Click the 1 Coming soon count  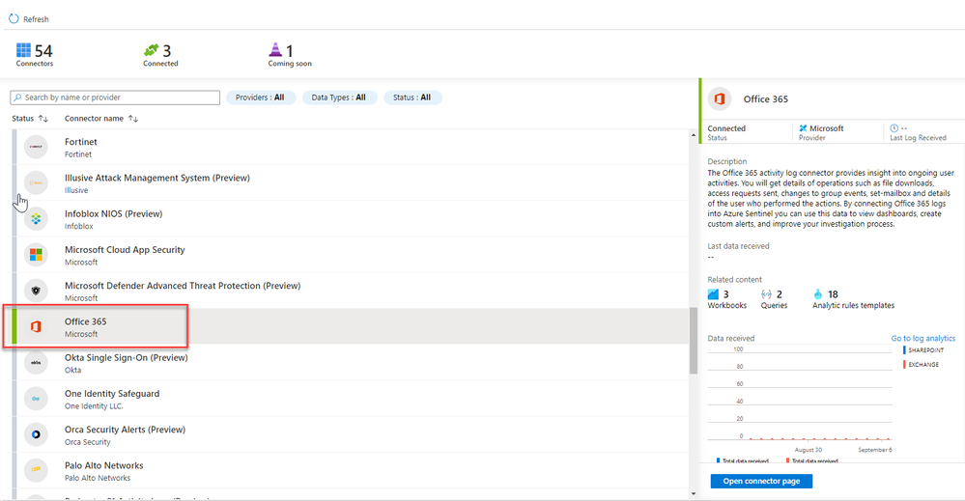pos(289,50)
